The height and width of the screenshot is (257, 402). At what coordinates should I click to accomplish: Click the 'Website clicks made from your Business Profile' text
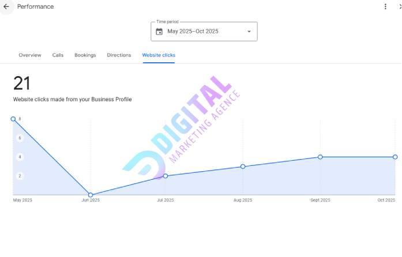pyautogui.click(x=72, y=100)
